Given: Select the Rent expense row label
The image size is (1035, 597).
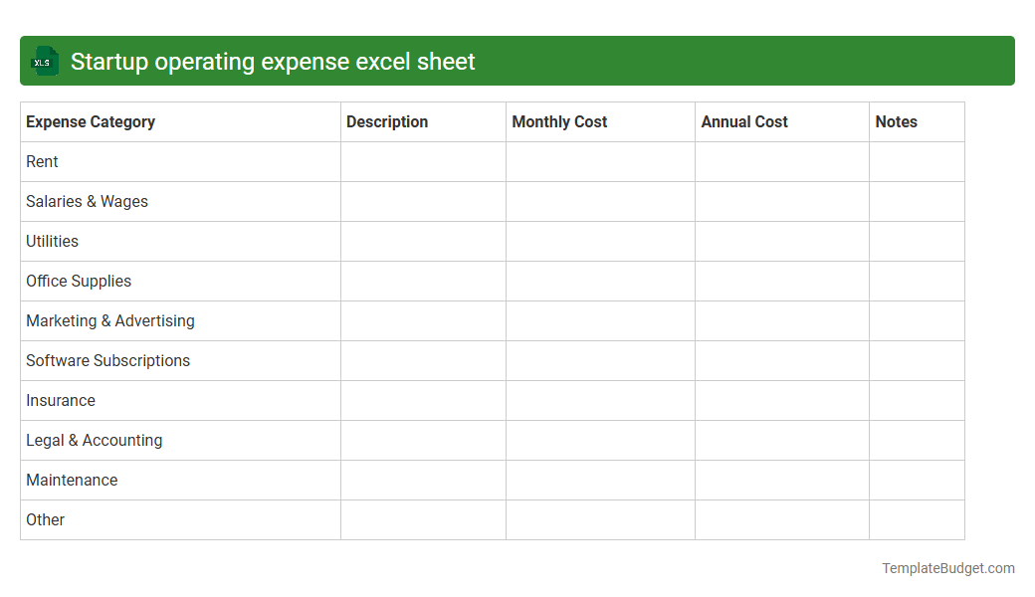Looking at the screenshot, I should tap(42, 161).
